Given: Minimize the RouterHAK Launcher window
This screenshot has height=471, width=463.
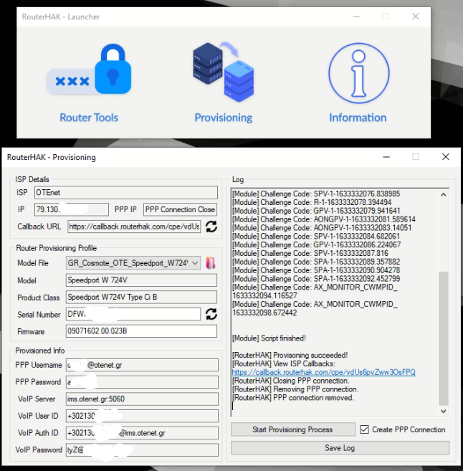Looking at the screenshot, I should (356, 16).
